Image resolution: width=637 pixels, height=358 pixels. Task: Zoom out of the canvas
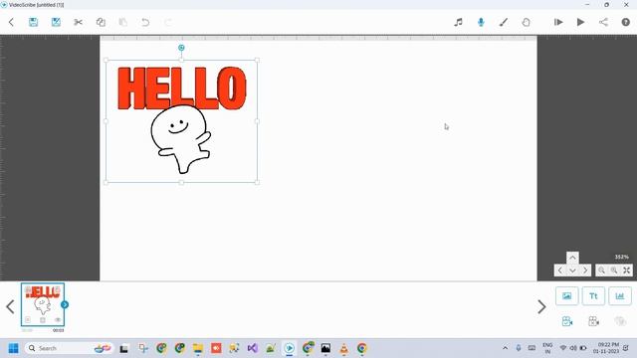(601, 270)
